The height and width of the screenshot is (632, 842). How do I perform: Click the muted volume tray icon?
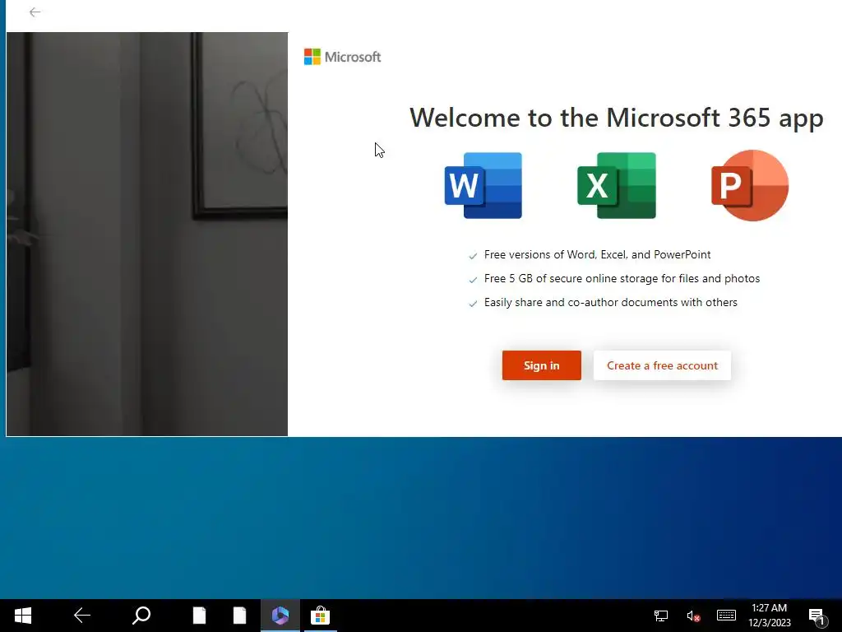coord(693,616)
